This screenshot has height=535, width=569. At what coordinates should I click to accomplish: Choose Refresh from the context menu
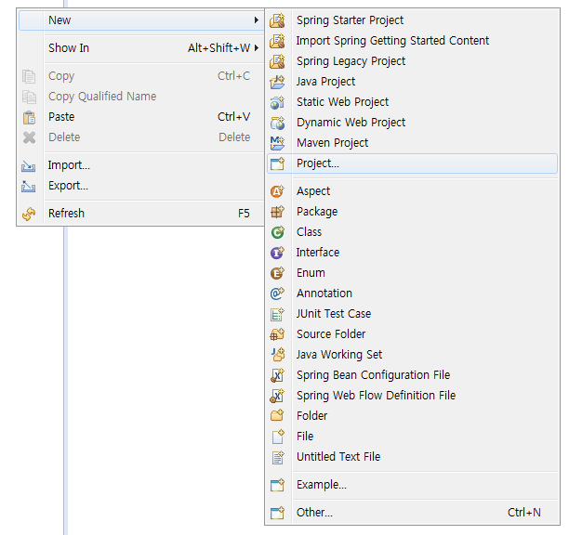coord(141,213)
